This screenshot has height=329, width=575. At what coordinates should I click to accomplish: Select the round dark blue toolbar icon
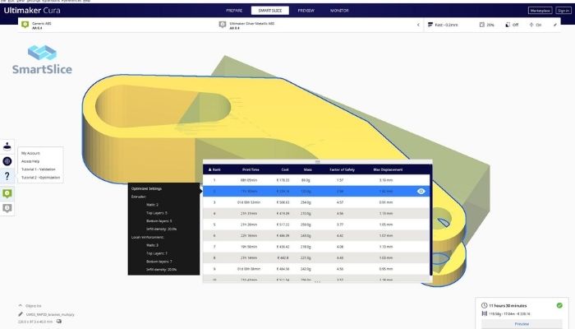[7, 161]
